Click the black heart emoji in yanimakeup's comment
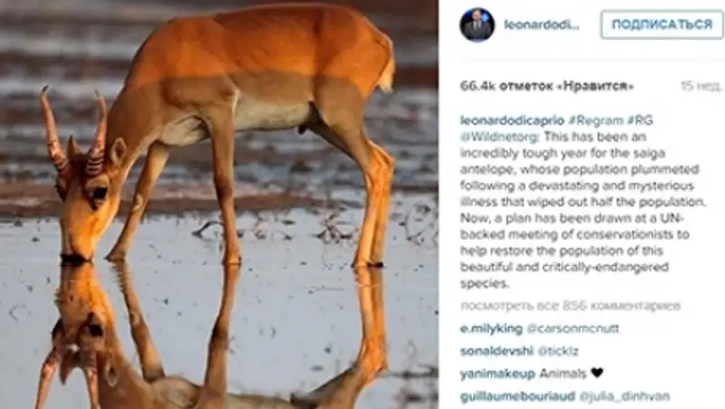Screen dimensions: 725x409 click(597, 373)
